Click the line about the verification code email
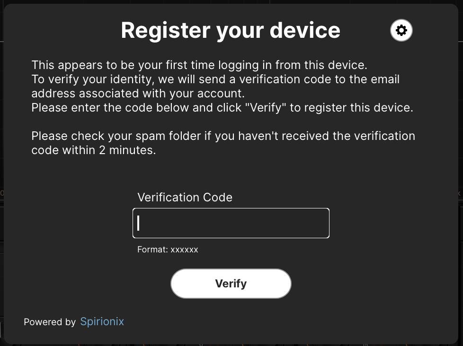 pyautogui.click(x=215, y=79)
